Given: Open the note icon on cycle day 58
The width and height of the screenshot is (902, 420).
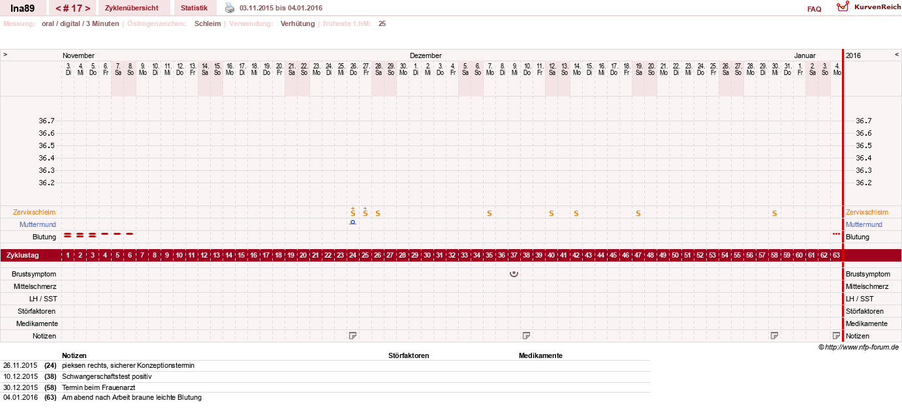Looking at the screenshot, I should 774,335.
